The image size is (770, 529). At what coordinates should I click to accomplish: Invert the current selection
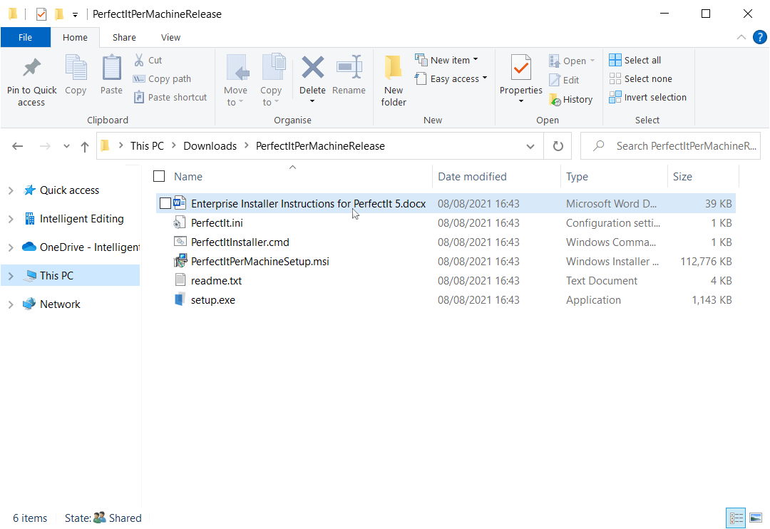tap(647, 97)
